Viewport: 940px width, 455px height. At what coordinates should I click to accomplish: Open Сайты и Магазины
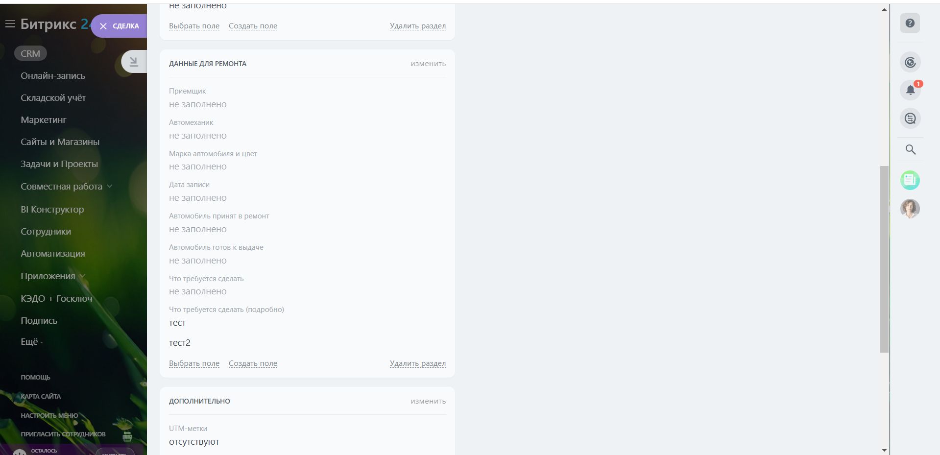pos(60,142)
